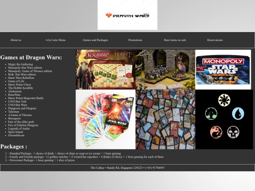This screenshot has width=255, height=191.
Task: Click the Family and Friends package line
Action: point(85,157)
